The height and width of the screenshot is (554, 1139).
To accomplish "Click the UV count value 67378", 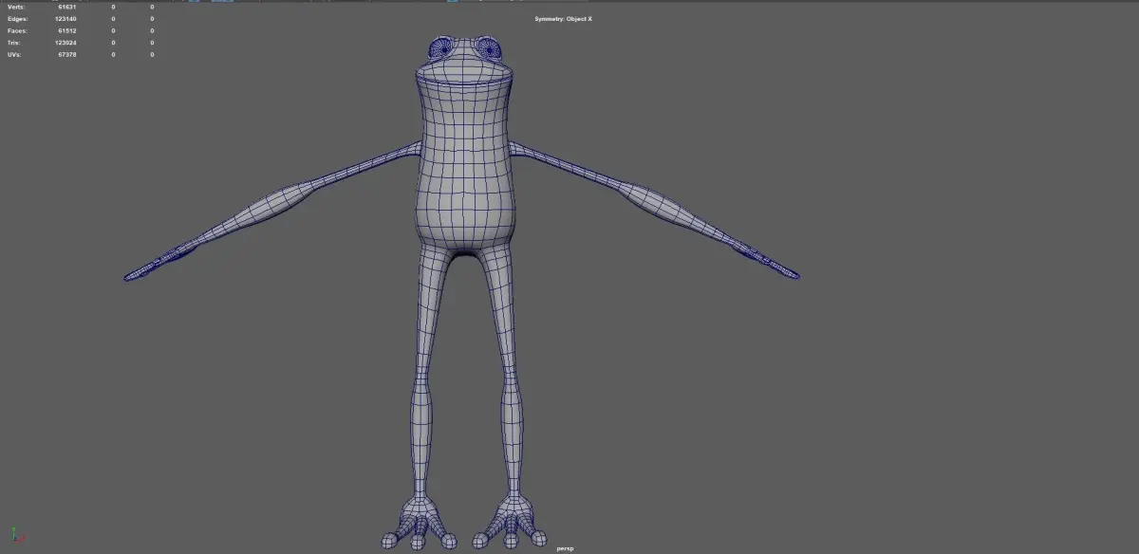I will tap(66, 54).
